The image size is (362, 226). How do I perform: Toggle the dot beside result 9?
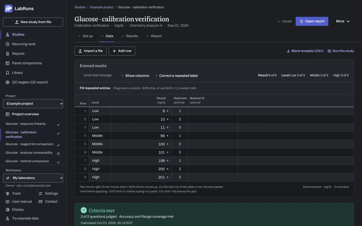click(x=167, y=111)
